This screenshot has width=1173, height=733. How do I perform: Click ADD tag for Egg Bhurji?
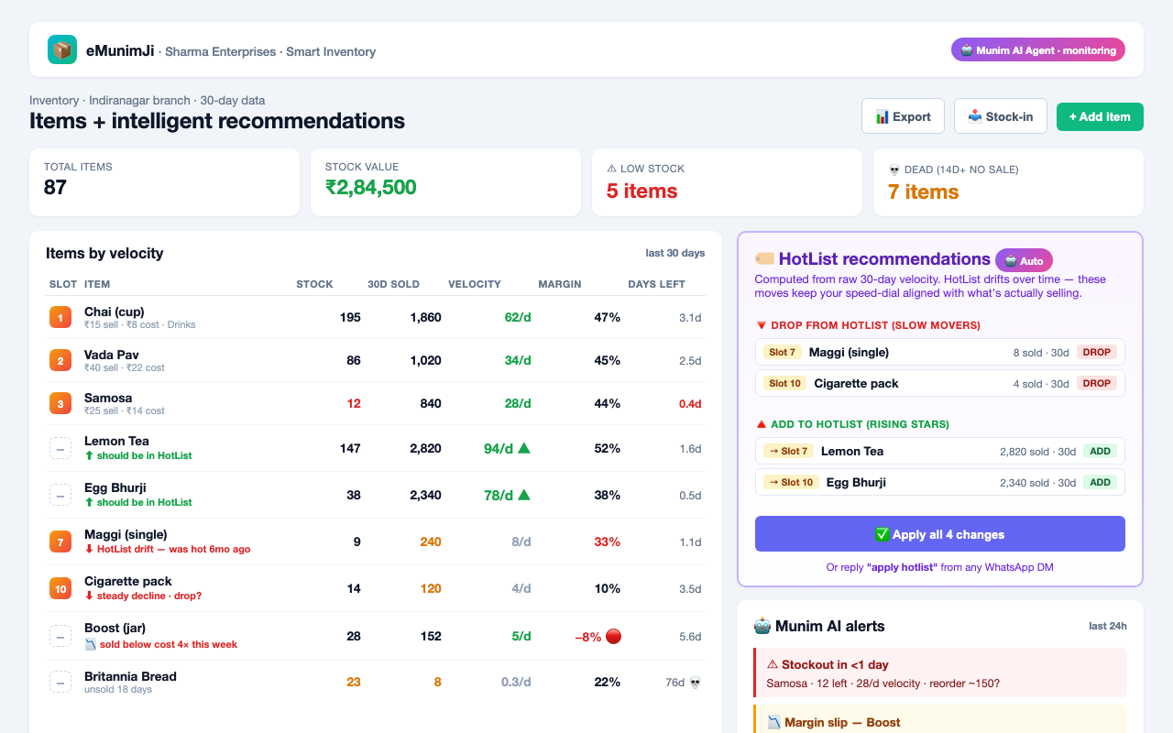[1101, 482]
